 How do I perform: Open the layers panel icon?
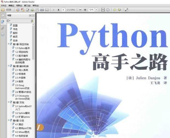point(3,34)
